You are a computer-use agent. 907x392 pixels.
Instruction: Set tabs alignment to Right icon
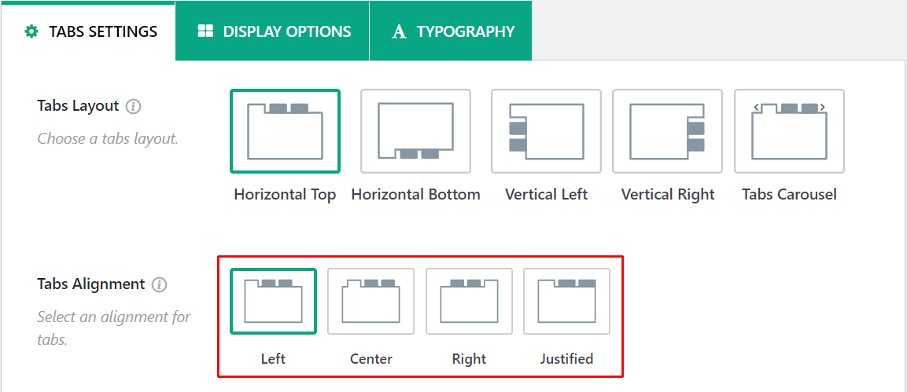pos(469,302)
